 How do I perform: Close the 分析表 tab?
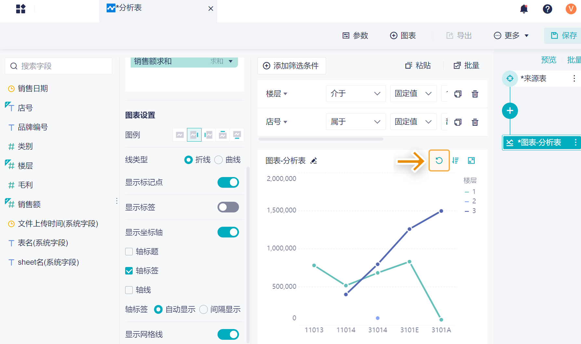point(211,8)
